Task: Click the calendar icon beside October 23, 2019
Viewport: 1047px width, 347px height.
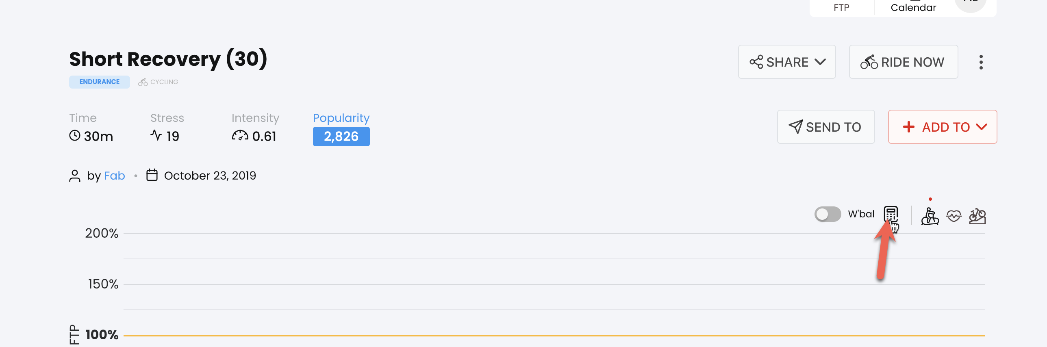Action: pyautogui.click(x=152, y=175)
